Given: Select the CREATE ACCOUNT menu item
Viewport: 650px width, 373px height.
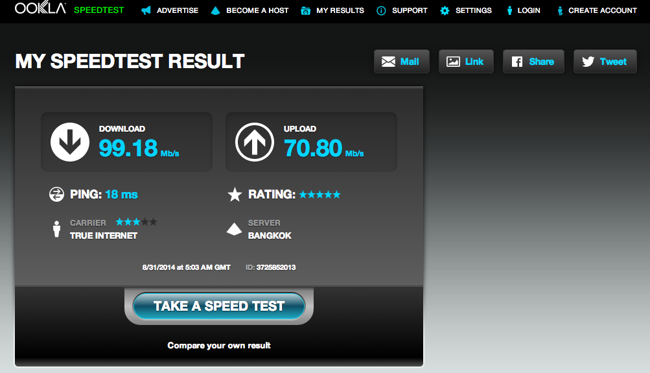Looking at the screenshot, I should (x=602, y=10).
